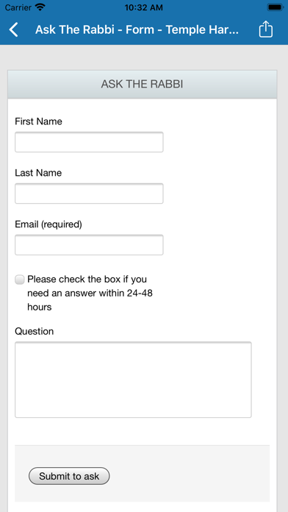Screen dimensions: 288x512
Task: Click the First Name text field
Action: (x=89, y=142)
